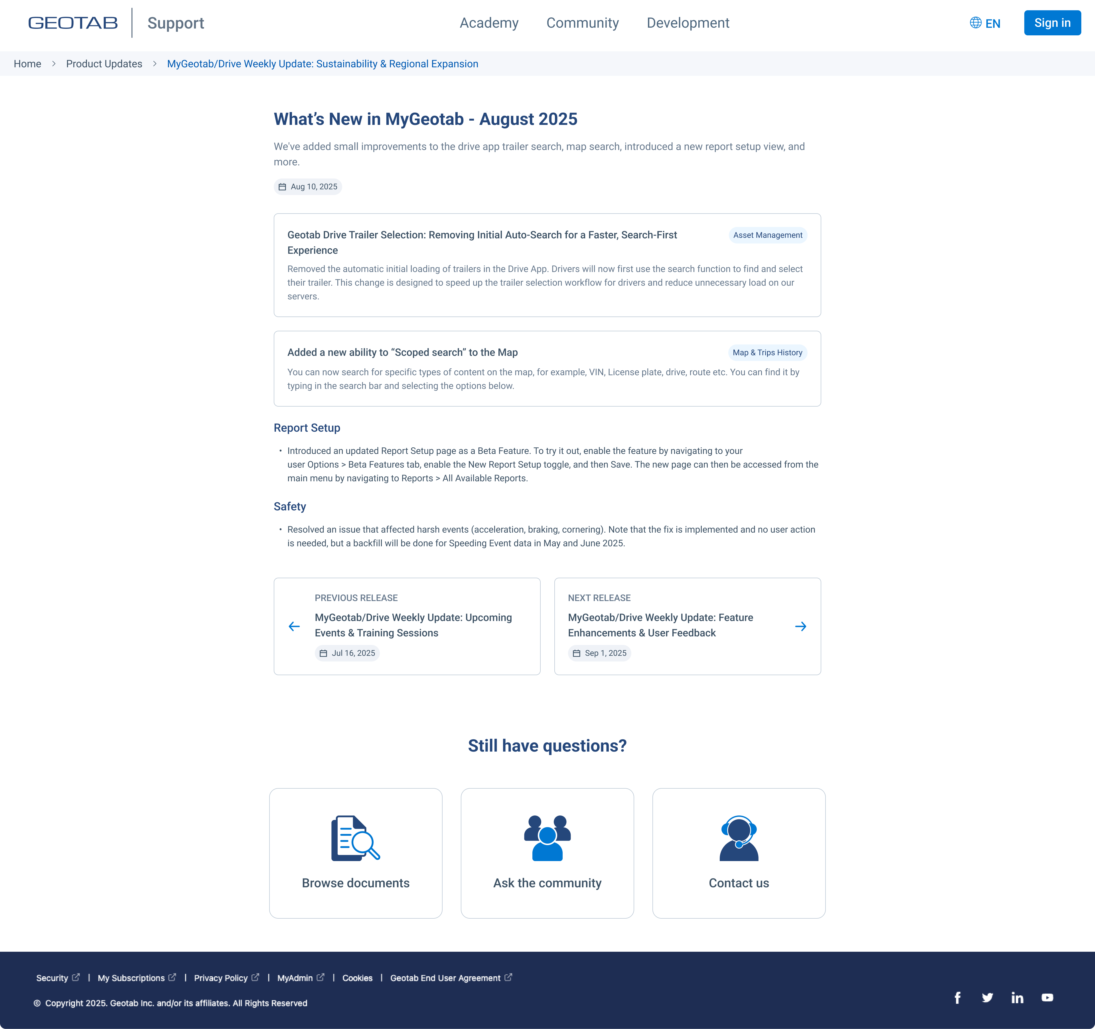Click the Asset Management tag
The height and width of the screenshot is (1029, 1095).
click(x=767, y=235)
